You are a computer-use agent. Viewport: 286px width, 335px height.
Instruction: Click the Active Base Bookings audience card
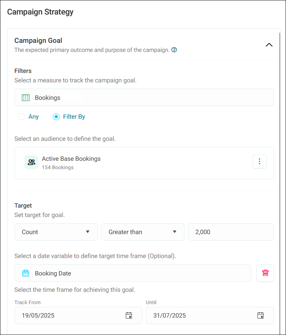[x=144, y=163]
